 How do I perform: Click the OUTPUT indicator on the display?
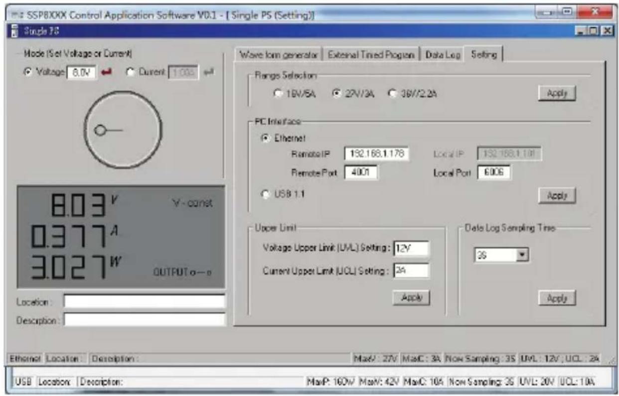click(183, 273)
